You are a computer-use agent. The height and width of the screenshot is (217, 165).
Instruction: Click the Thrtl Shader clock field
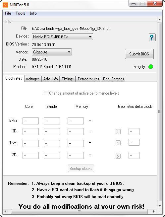tap(52, 143)
